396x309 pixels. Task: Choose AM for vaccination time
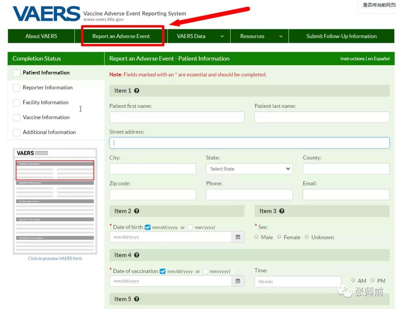(353, 280)
